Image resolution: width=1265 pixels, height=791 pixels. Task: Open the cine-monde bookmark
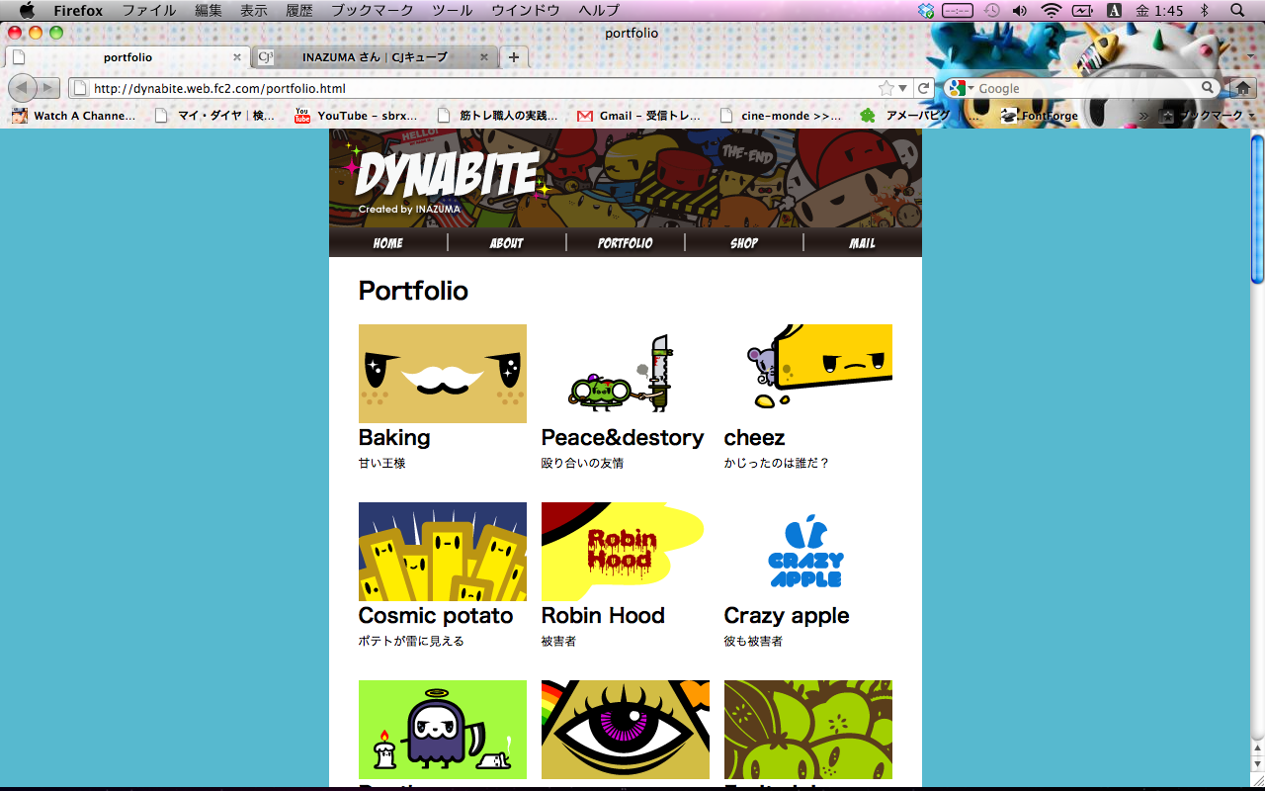click(780, 116)
